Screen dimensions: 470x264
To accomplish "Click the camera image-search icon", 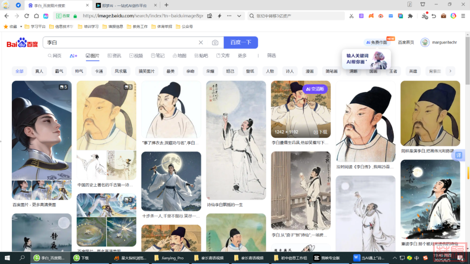I will tap(215, 43).
